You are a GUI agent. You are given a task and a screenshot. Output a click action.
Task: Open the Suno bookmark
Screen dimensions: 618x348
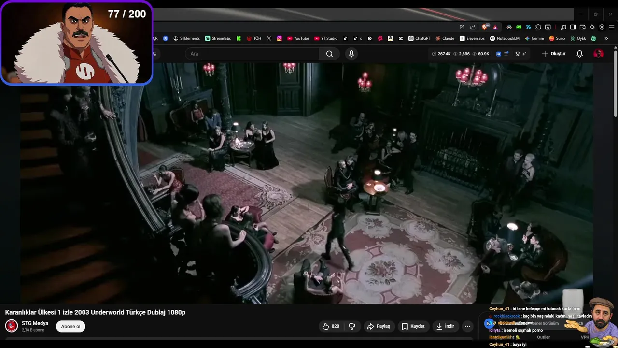pyautogui.click(x=557, y=38)
